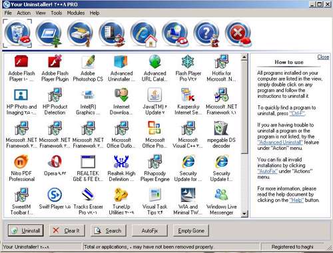Select HP Product Detection icon

click(55, 95)
